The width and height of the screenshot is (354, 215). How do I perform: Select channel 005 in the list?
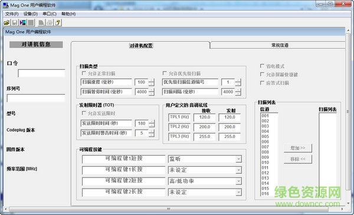coord(265,136)
